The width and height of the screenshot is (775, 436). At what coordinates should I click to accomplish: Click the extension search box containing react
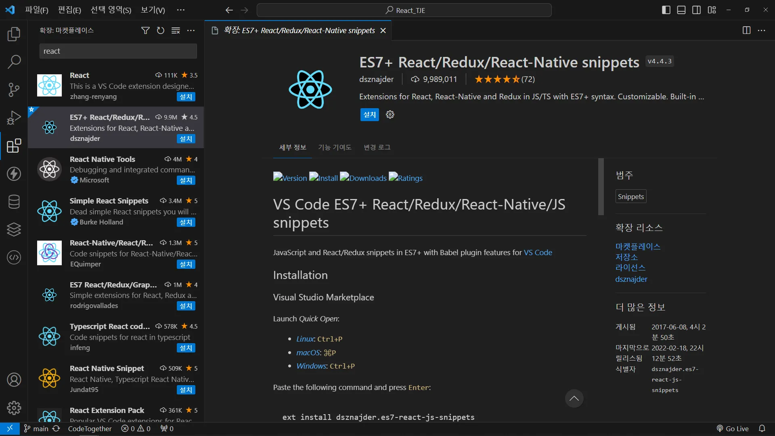click(118, 51)
